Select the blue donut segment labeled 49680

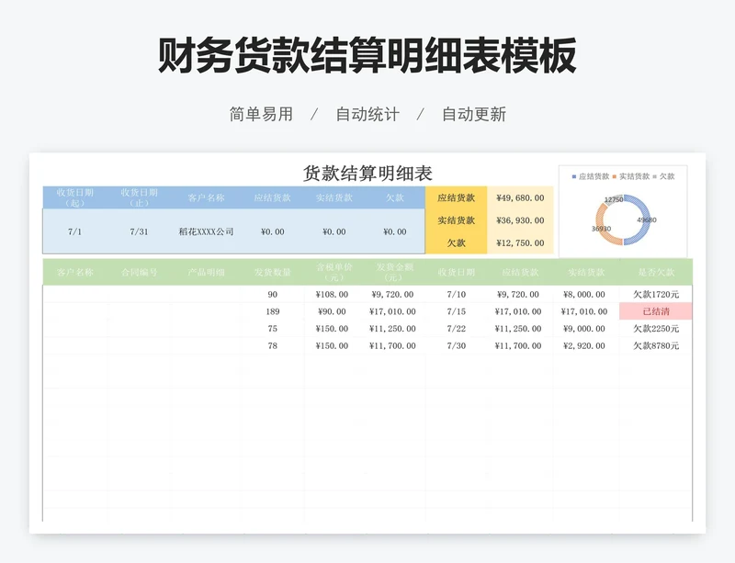point(645,220)
